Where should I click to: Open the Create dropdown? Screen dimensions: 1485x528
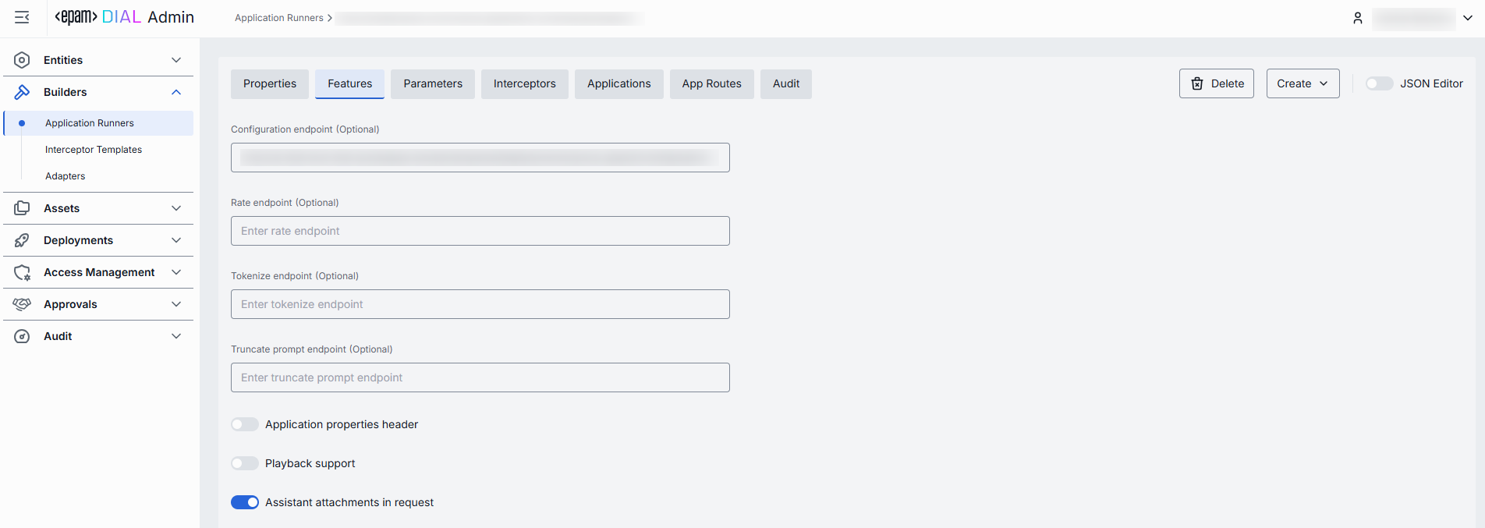(1302, 83)
